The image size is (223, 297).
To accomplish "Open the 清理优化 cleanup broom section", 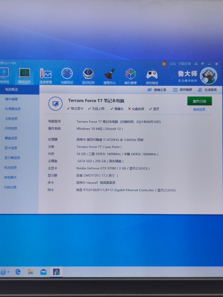I will 109,76.
